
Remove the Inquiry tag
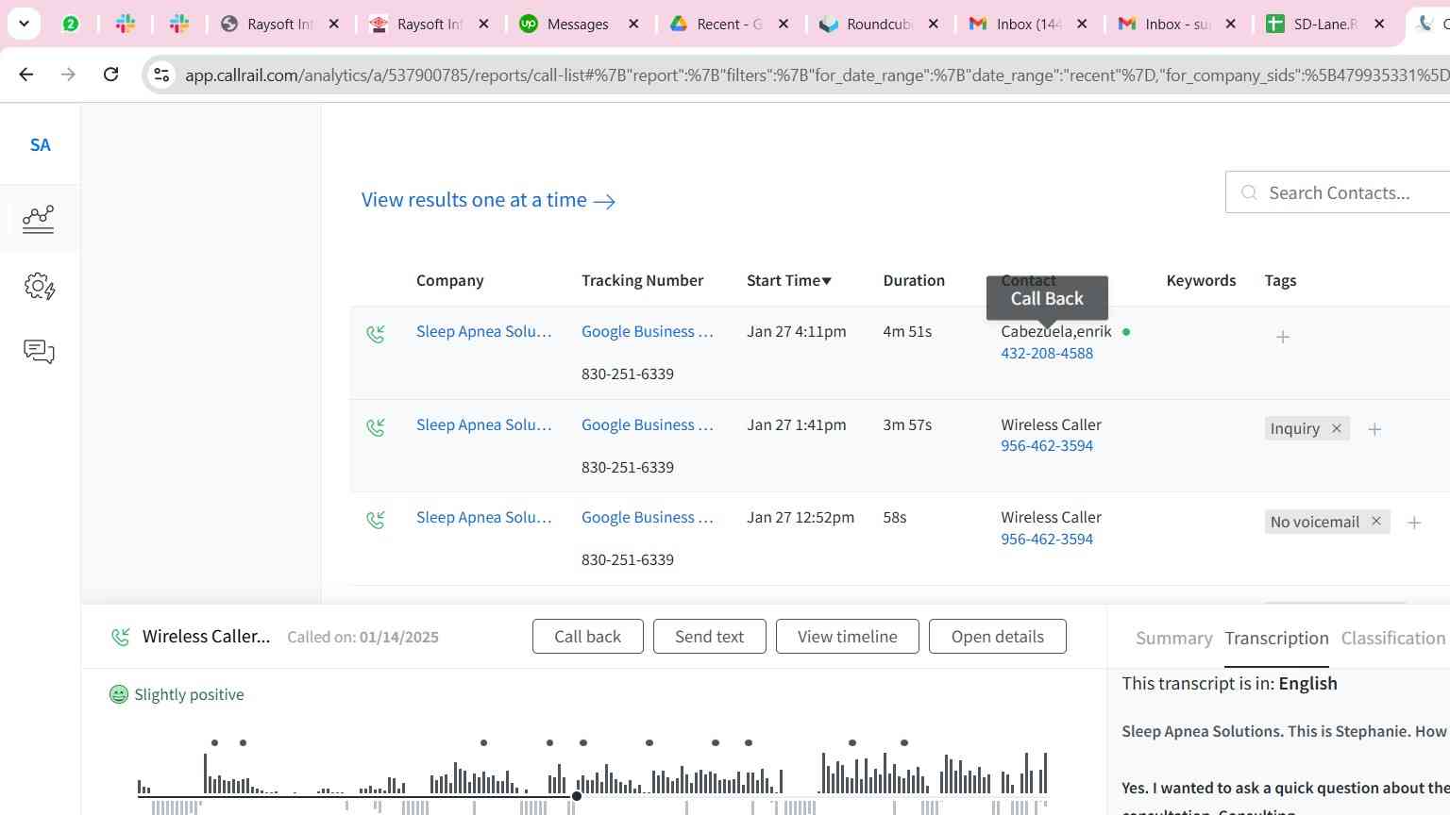1337,428
